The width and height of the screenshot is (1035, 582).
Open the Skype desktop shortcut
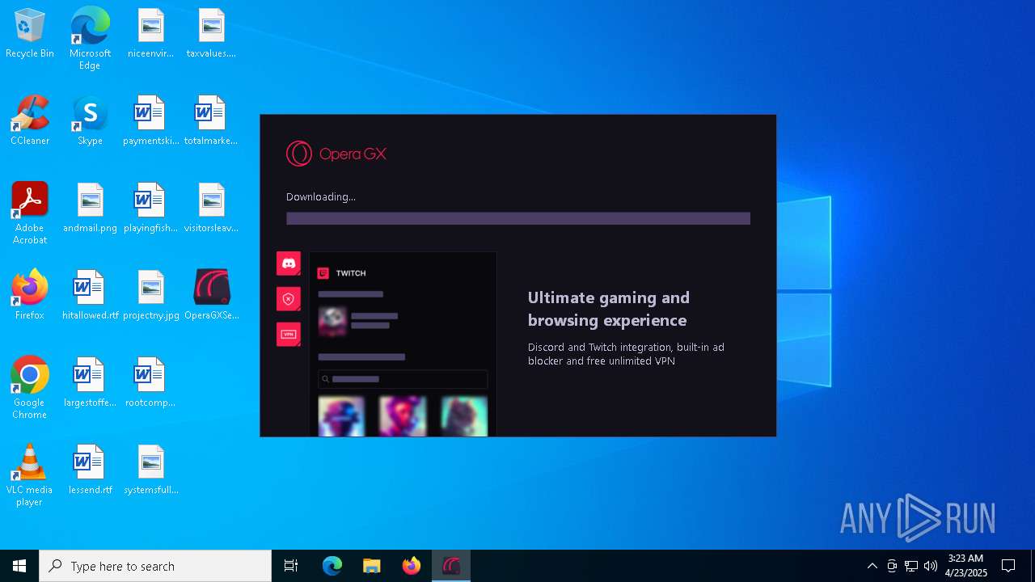pyautogui.click(x=90, y=121)
